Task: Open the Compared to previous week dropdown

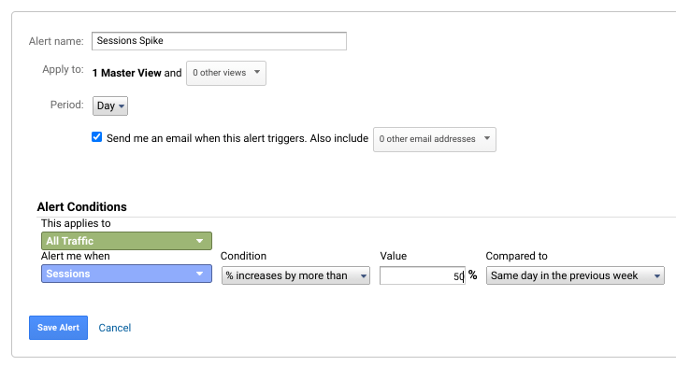Action: pos(575,275)
